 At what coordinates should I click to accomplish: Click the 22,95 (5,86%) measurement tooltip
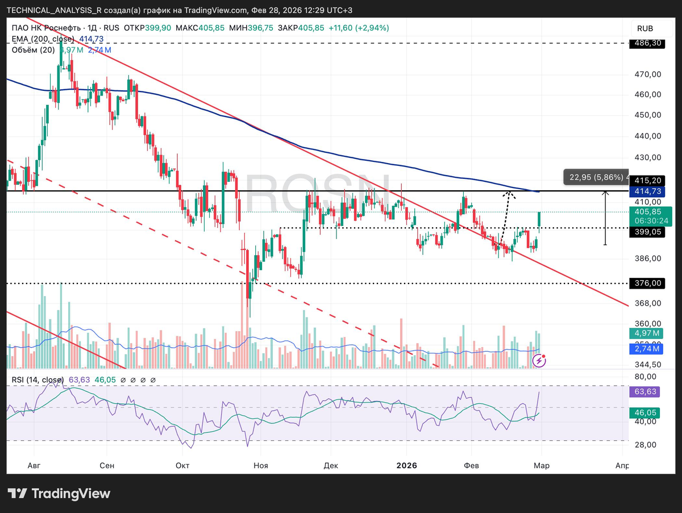tap(596, 177)
